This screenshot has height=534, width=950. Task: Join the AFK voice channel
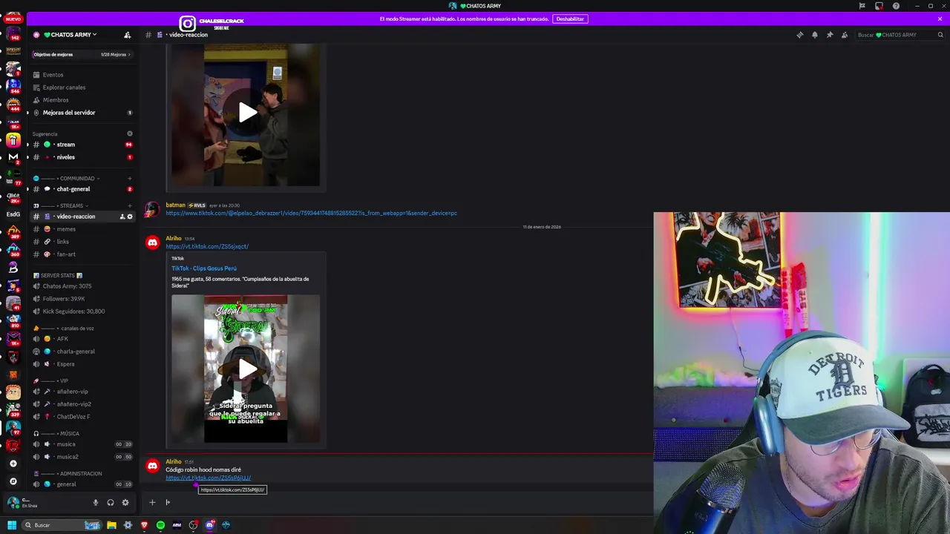82,339
